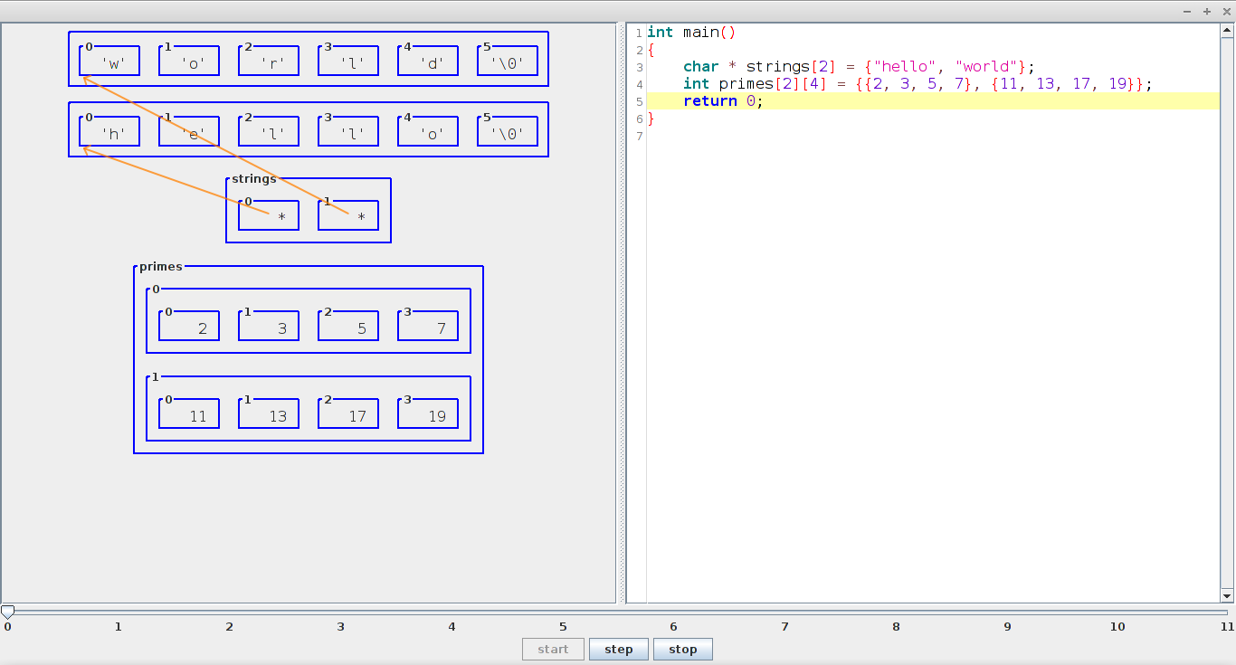Click the disabled start button
Image resolution: width=1236 pixels, height=665 pixels.
(x=553, y=649)
